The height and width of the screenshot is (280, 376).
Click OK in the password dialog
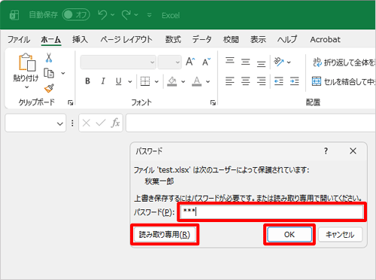(x=290, y=235)
